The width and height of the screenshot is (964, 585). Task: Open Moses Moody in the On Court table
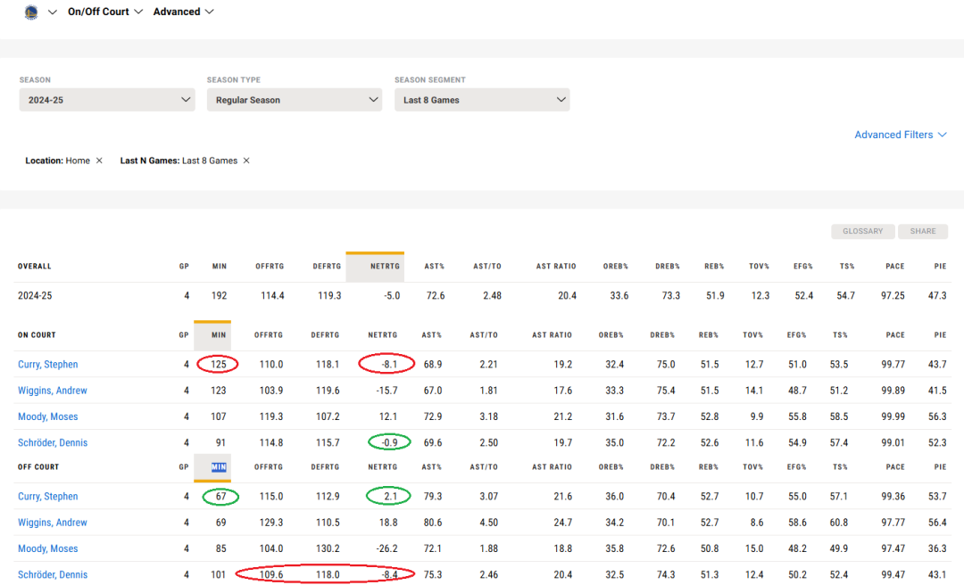48,416
